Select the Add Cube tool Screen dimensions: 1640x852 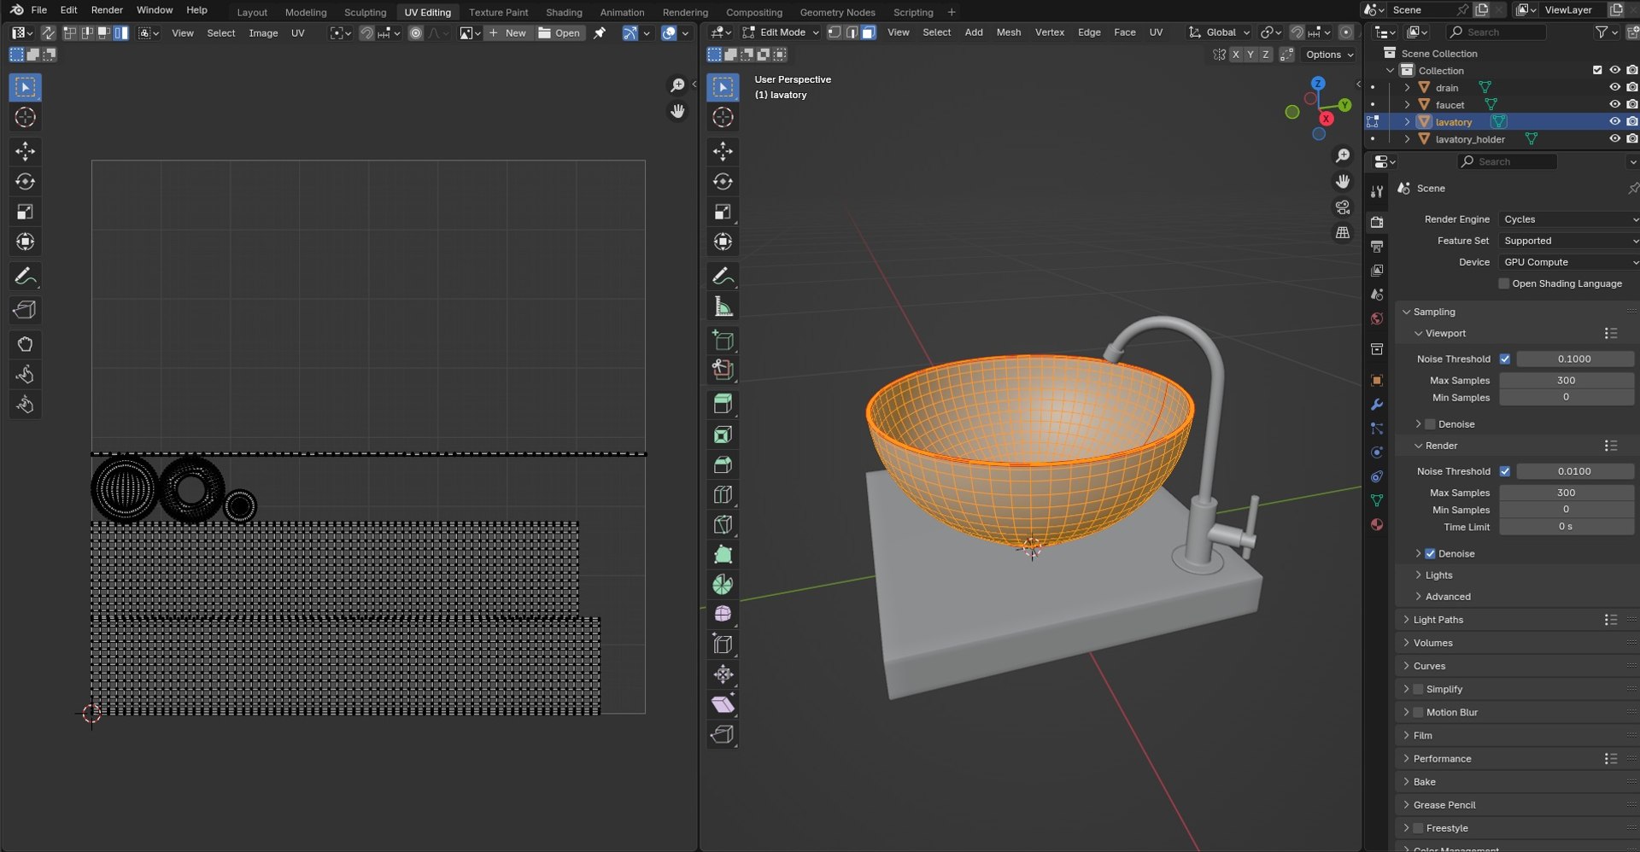[723, 341]
